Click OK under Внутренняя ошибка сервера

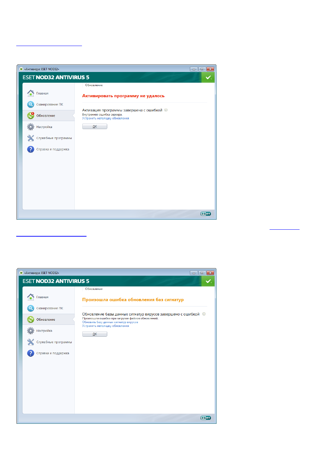[95, 126]
